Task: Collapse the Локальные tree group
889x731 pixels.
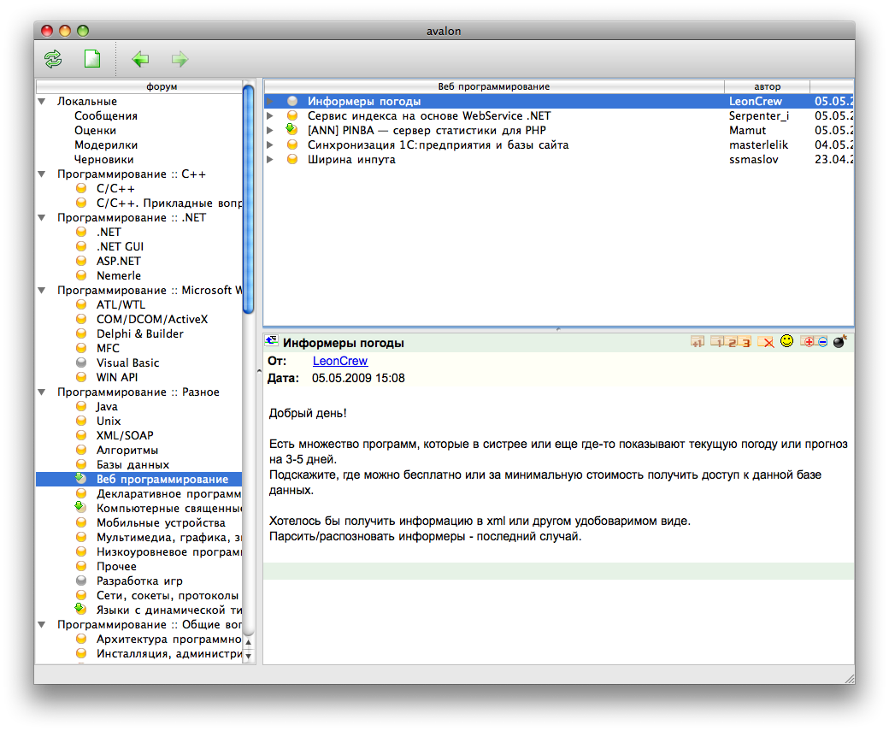Action: pyautogui.click(x=41, y=102)
